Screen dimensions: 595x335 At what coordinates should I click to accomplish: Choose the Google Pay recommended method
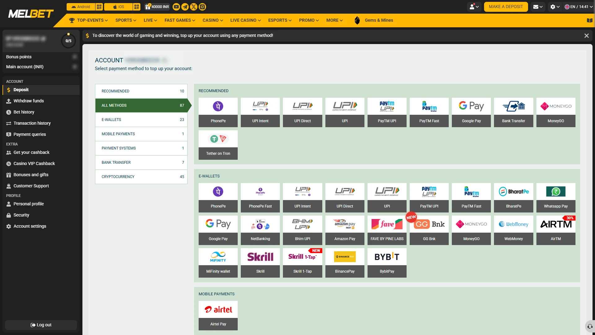point(471,113)
